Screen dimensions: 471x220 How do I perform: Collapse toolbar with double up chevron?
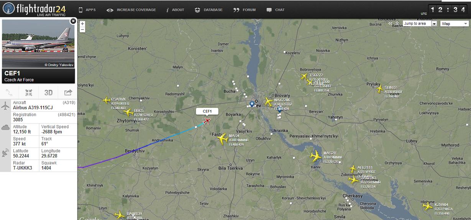pyautogui.click(x=397, y=23)
